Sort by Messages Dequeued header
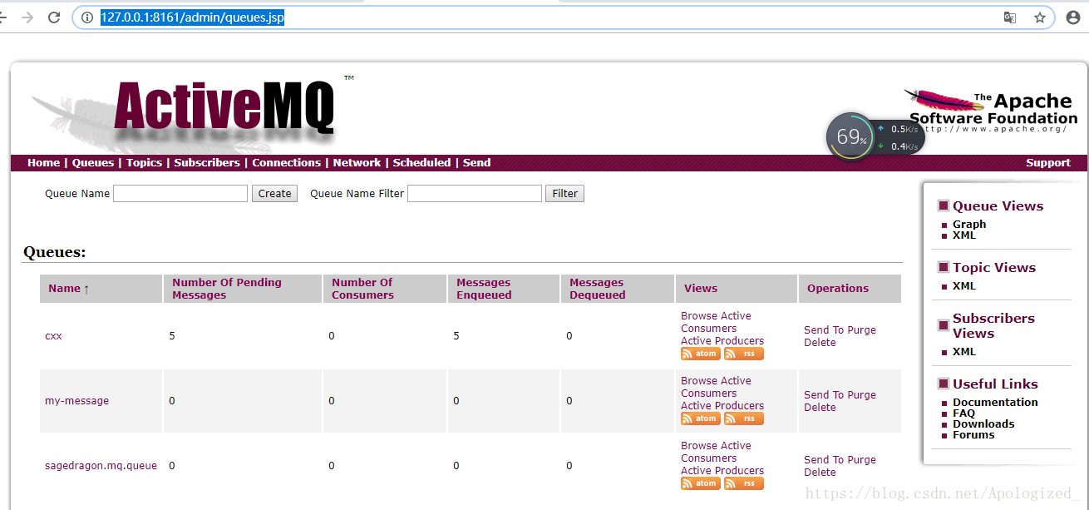1089x510 pixels. pos(597,289)
